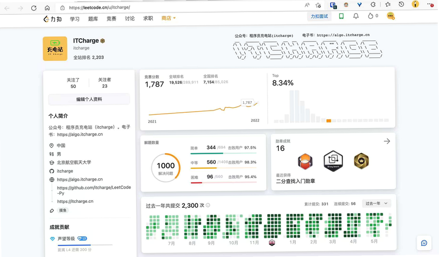Screen dimensions: 439x257
Task: Click the 关注了 50 following count
Action: click(x=73, y=83)
